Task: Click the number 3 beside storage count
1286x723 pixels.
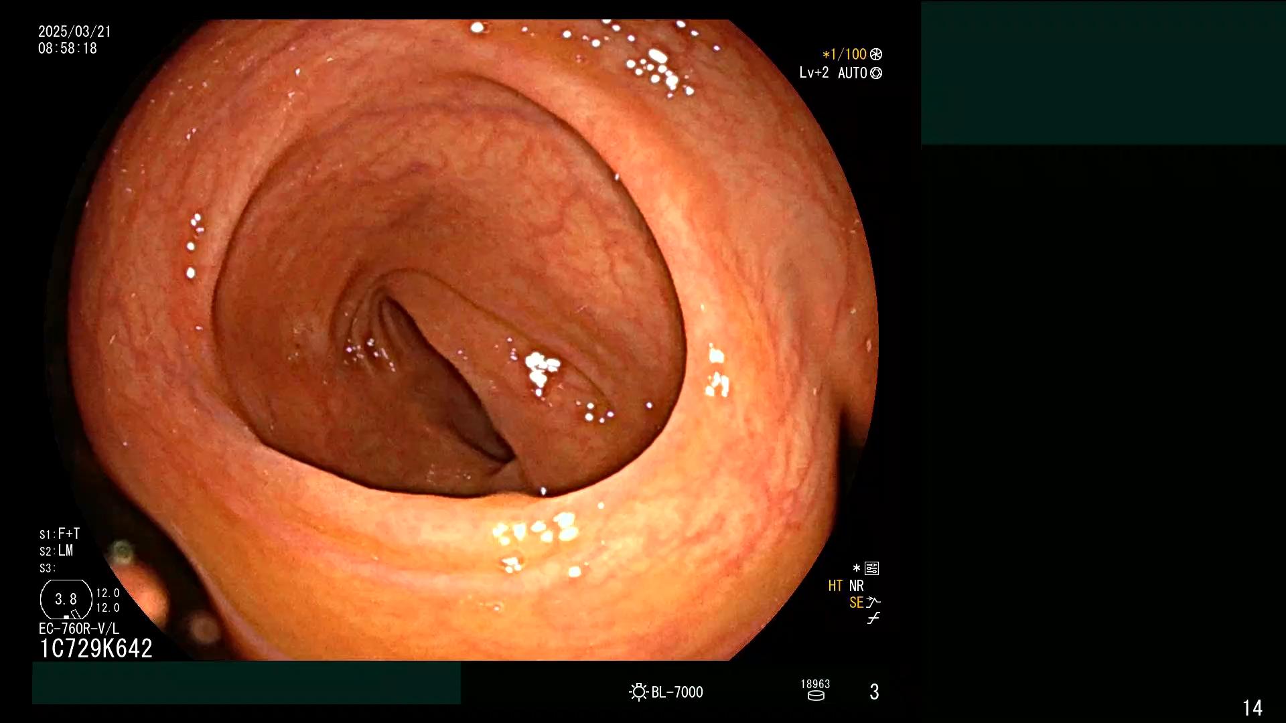Action: (x=874, y=692)
